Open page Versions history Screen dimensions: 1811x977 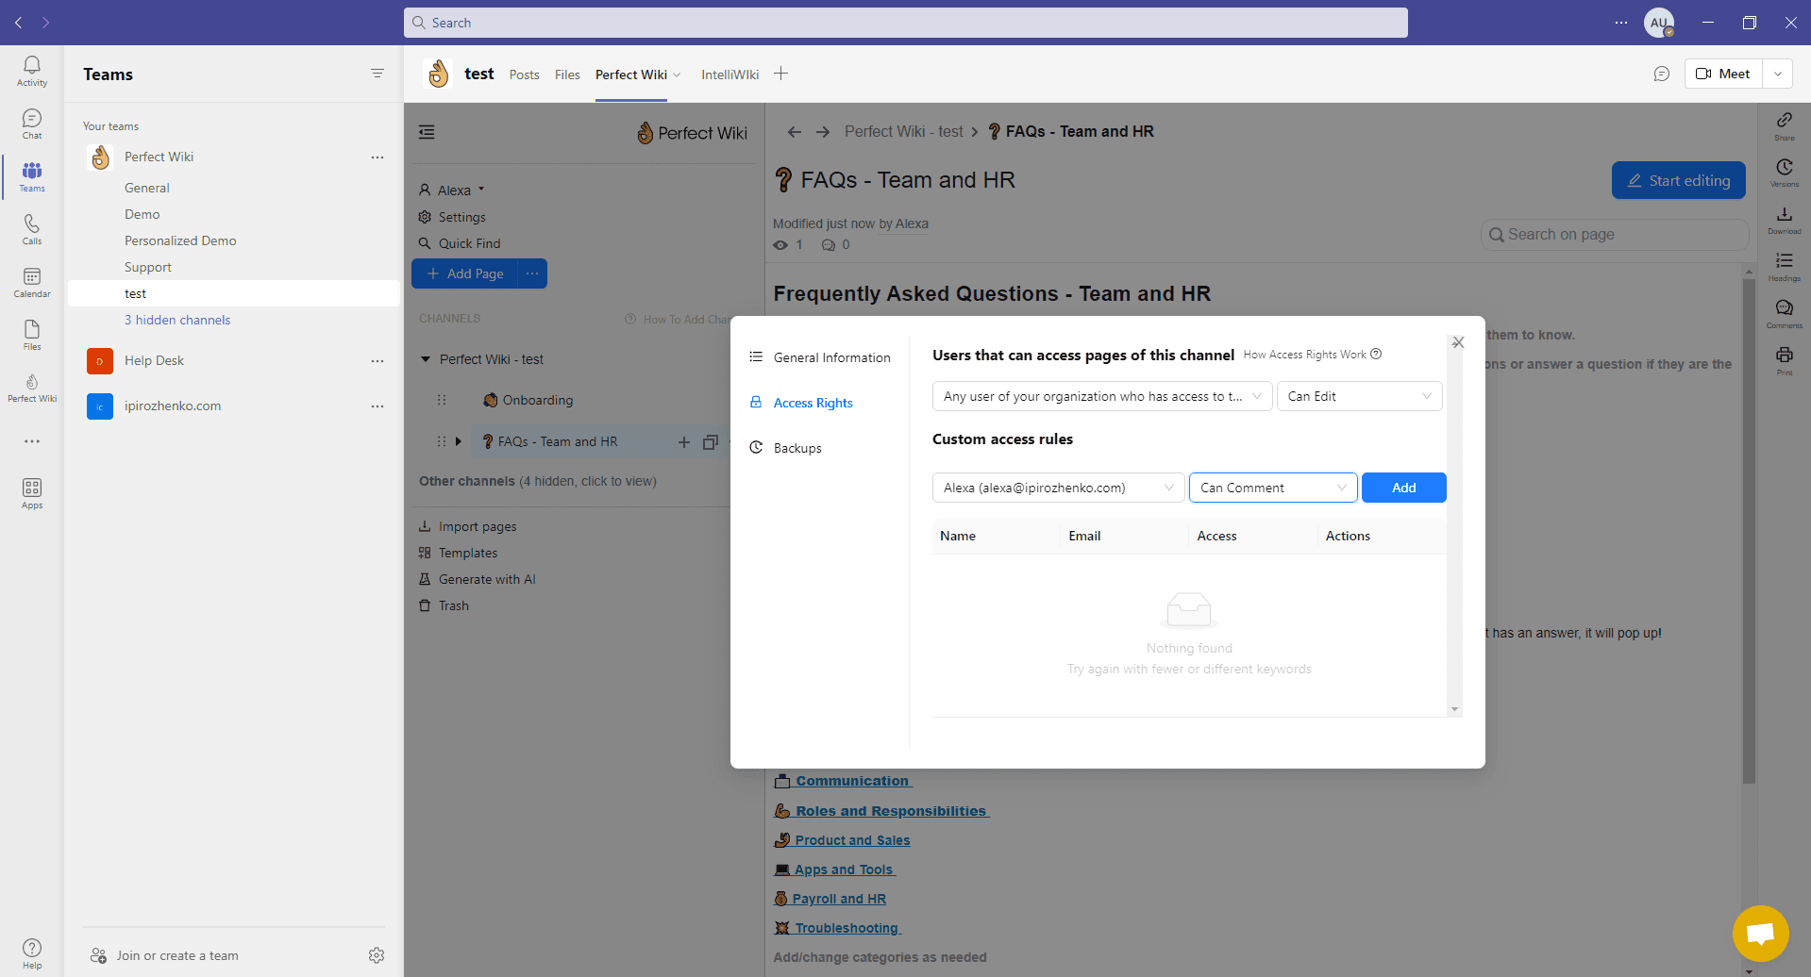point(1785,173)
